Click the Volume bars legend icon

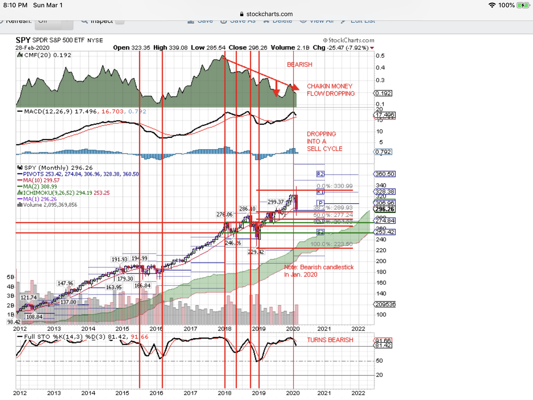point(20,205)
